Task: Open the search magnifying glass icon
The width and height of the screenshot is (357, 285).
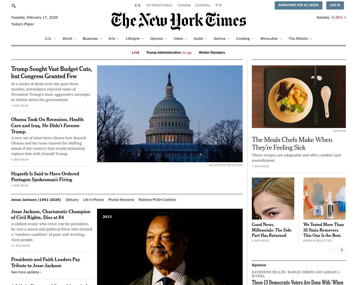Action: [14, 6]
